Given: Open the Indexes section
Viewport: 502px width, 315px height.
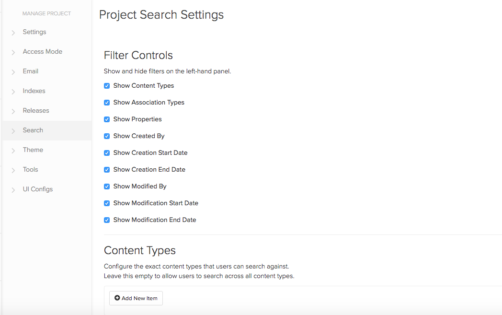Looking at the screenshot, I should (34, 91).
